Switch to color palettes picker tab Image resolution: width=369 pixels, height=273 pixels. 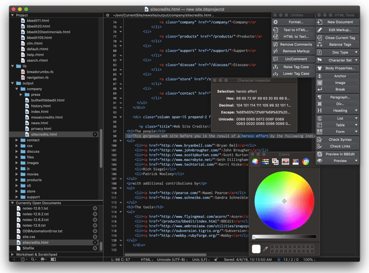[x=275, y=161]
